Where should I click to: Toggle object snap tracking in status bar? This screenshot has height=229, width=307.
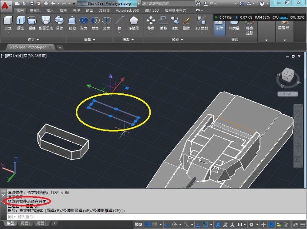(198, 225)
